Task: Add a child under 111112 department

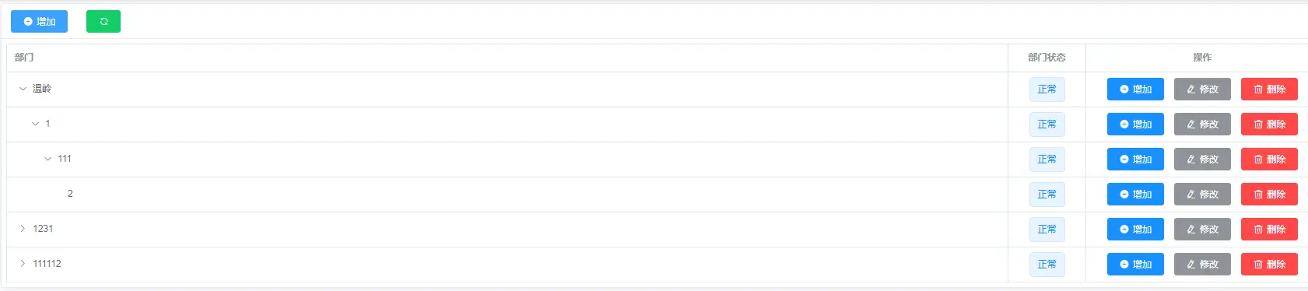Action: 1135,265
